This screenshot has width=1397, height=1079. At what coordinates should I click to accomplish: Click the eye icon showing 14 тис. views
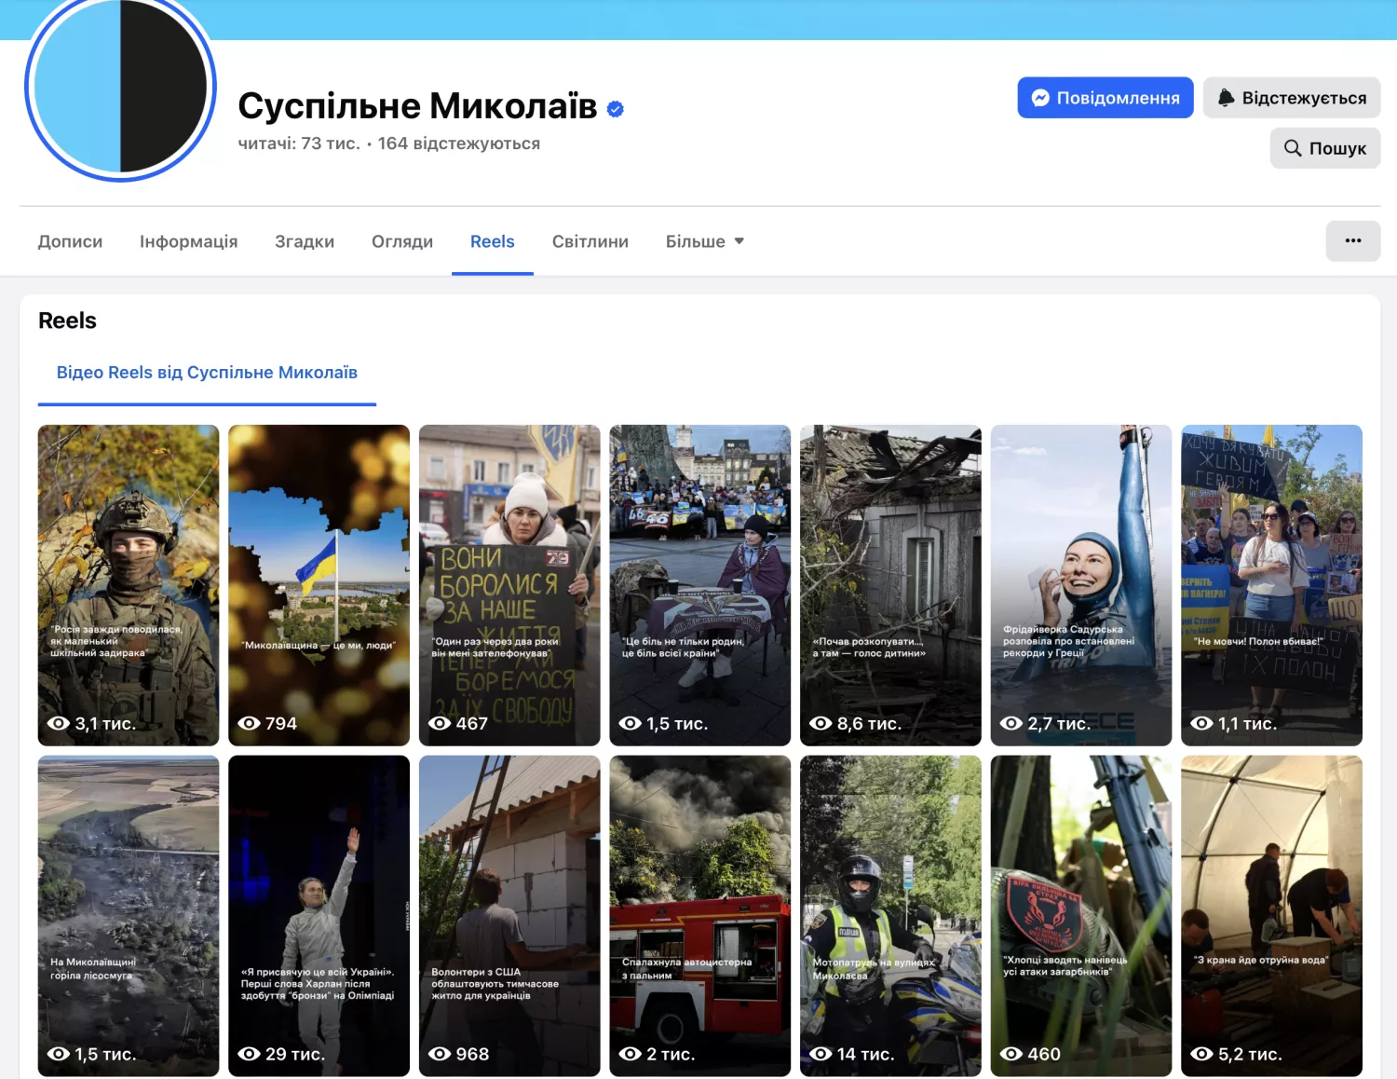821,1054
